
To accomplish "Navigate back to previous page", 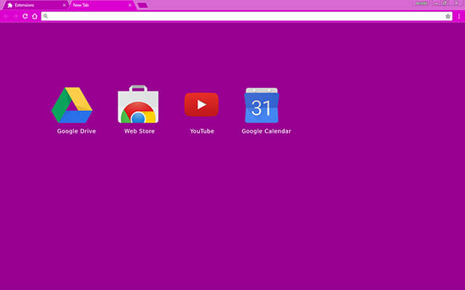I will coord(7,16).
